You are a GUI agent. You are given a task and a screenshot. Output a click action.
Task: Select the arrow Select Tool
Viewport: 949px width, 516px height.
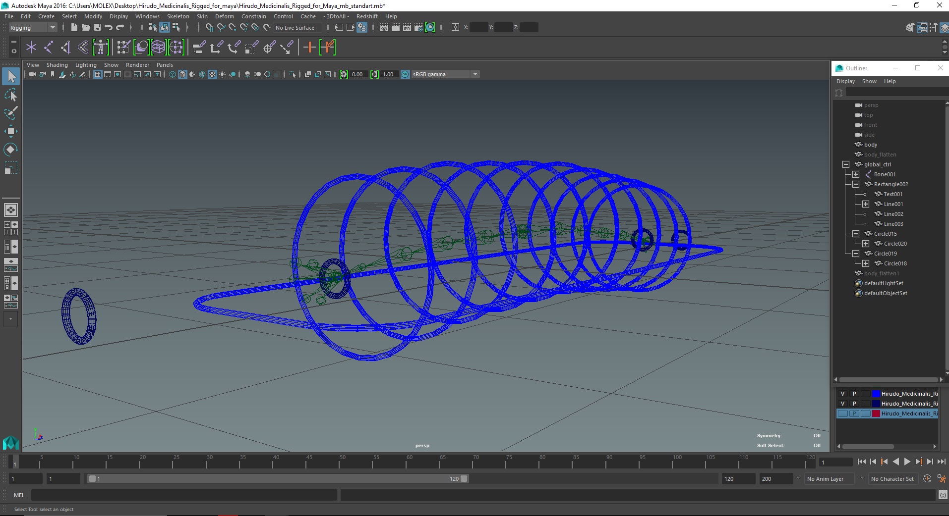click(11, 76)
